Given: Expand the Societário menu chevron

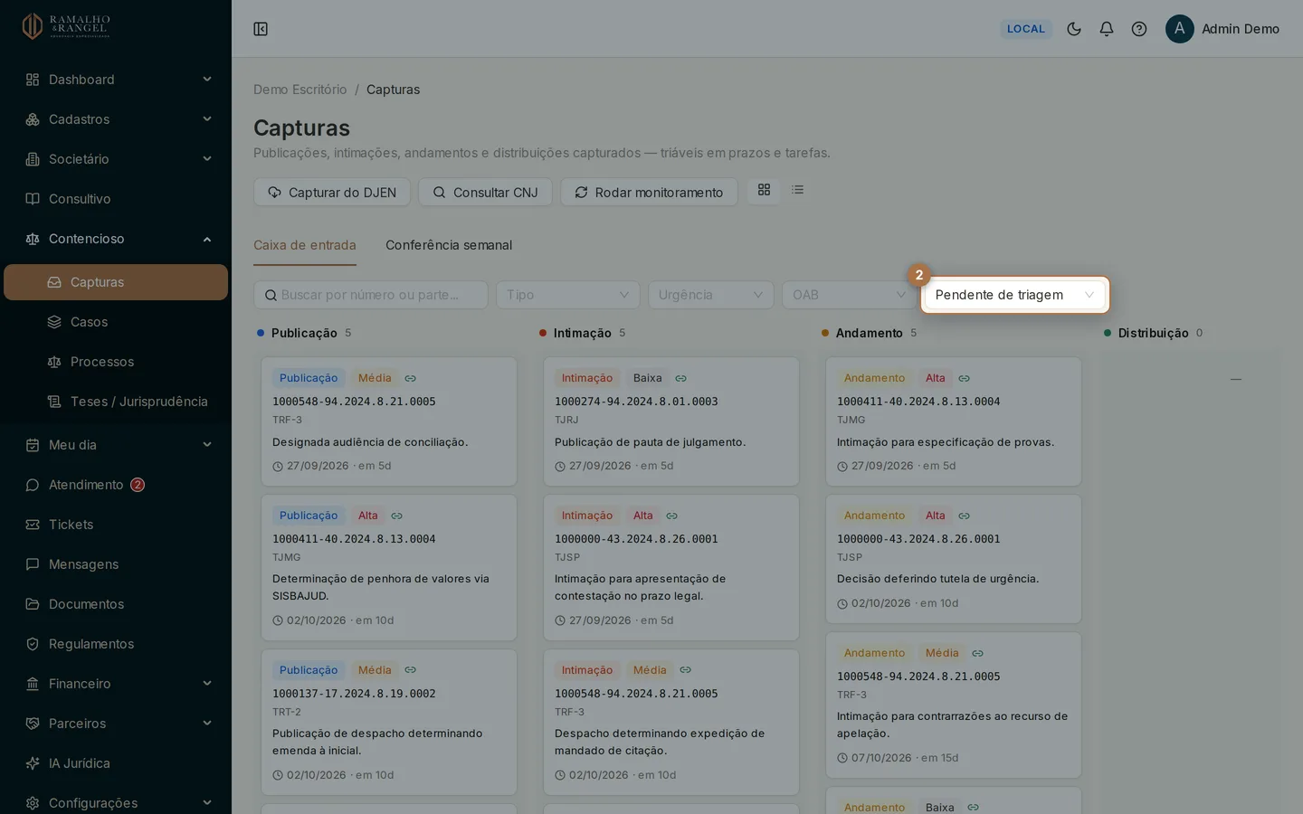Looking at the screenshot, I should tap(207, 159).
